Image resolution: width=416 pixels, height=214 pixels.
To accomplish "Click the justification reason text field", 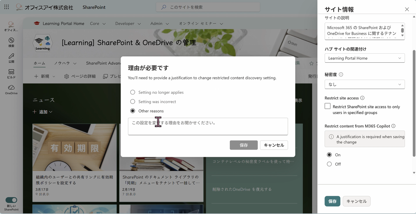I will pos(208,126).
